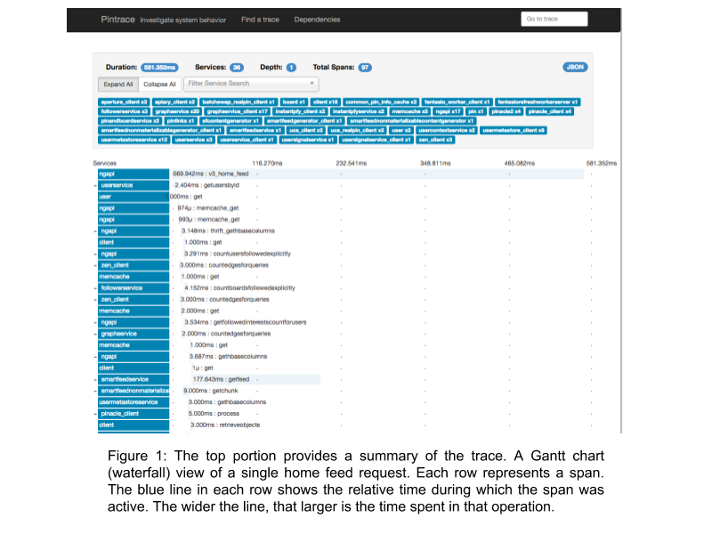Collapse the userservice getusersbyid span
This screenshot has width=712, height=534.
click(95, 186)
